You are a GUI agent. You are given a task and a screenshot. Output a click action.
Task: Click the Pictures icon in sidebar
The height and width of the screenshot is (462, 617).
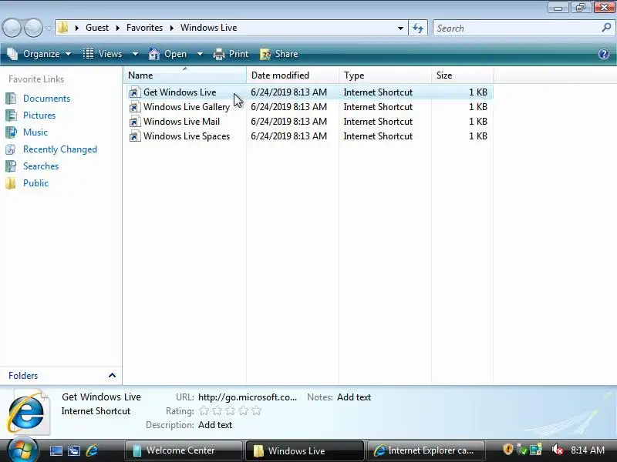pos(11,115)
